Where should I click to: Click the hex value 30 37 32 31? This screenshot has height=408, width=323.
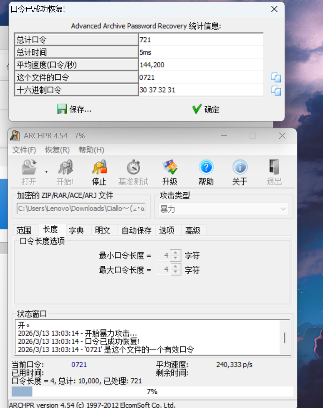201,90
